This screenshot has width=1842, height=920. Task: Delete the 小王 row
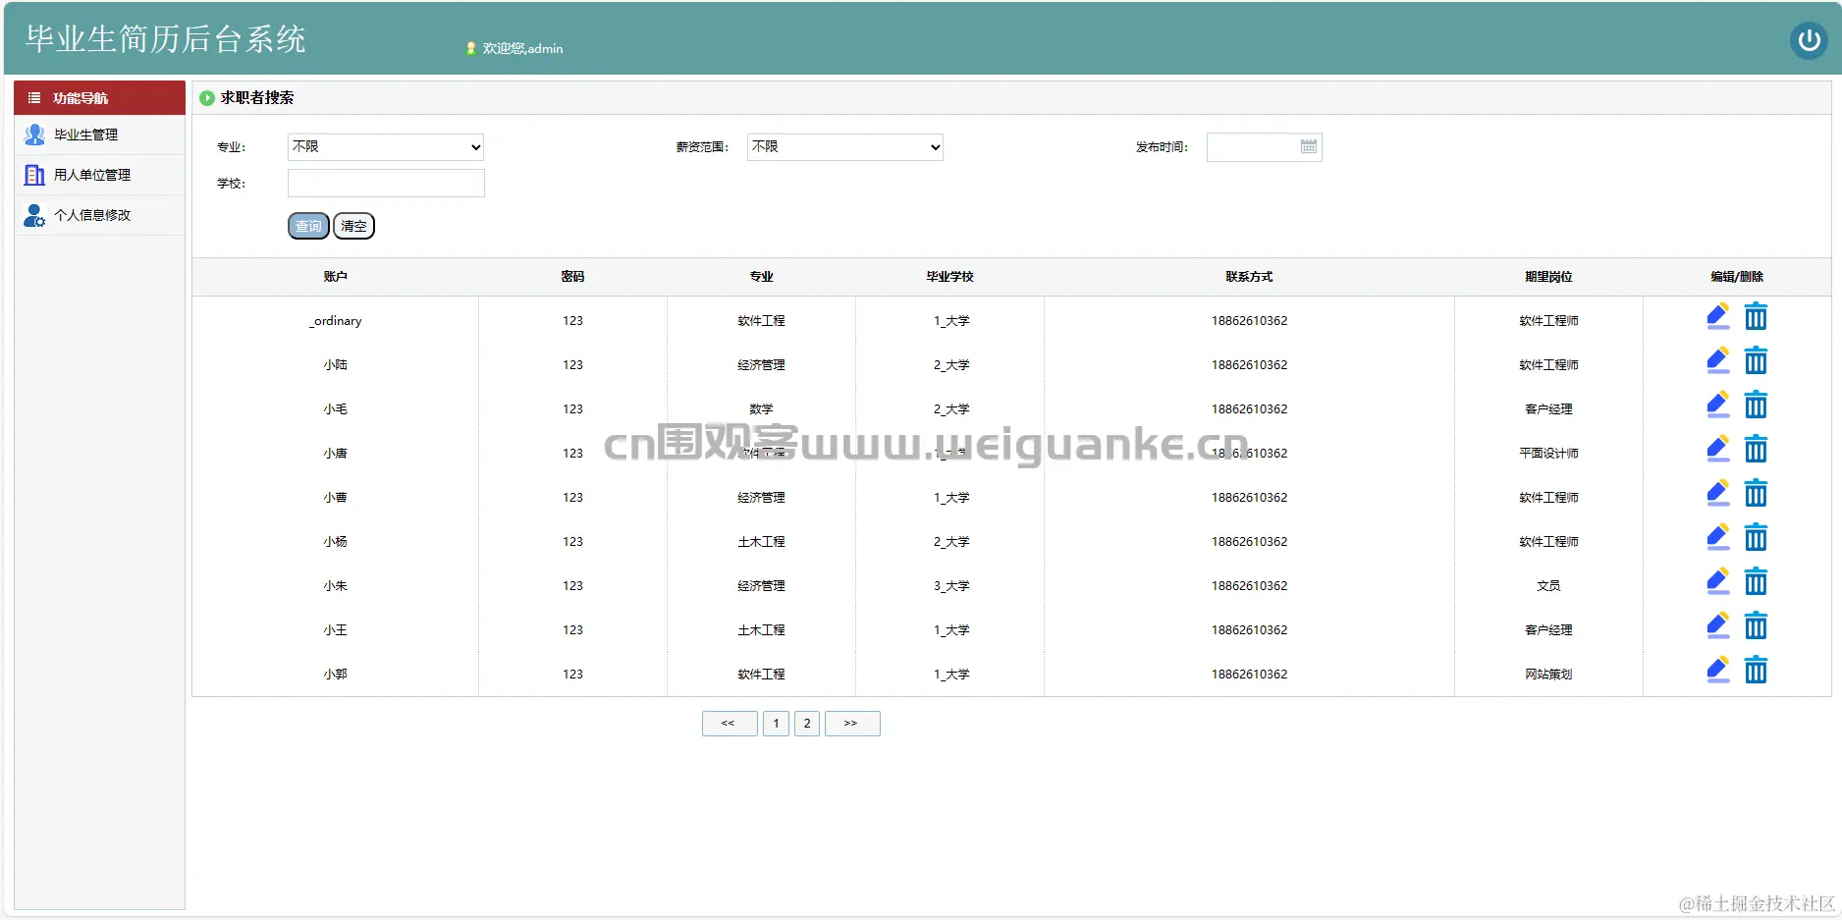pyautogui.click(x=1756, y=626)
